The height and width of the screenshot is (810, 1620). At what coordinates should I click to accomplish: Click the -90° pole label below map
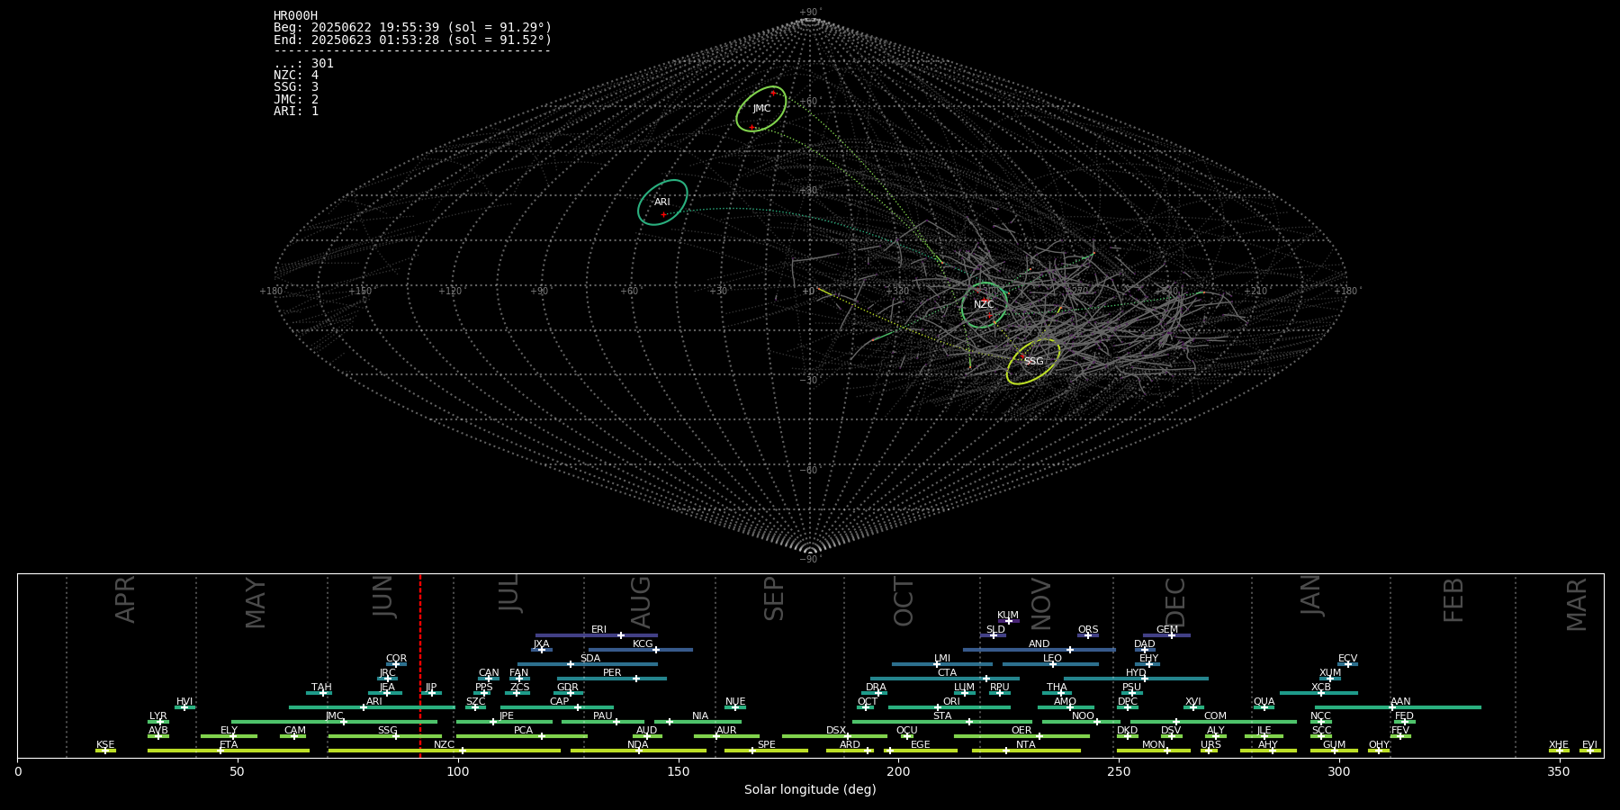(810, 559)
